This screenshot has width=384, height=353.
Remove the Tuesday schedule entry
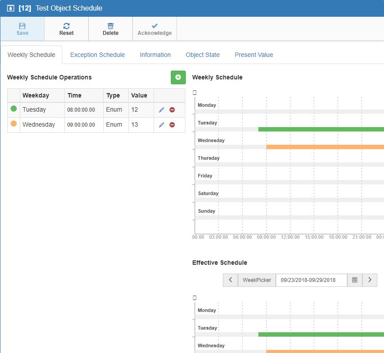(x=172, y=110)
